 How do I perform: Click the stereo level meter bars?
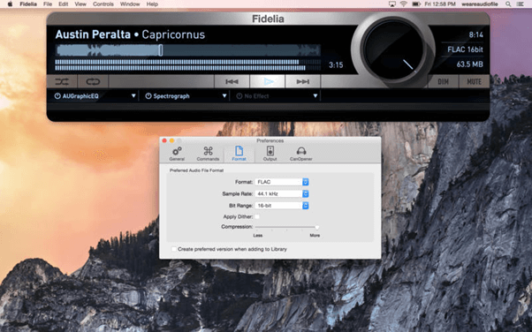coord(187,64)
